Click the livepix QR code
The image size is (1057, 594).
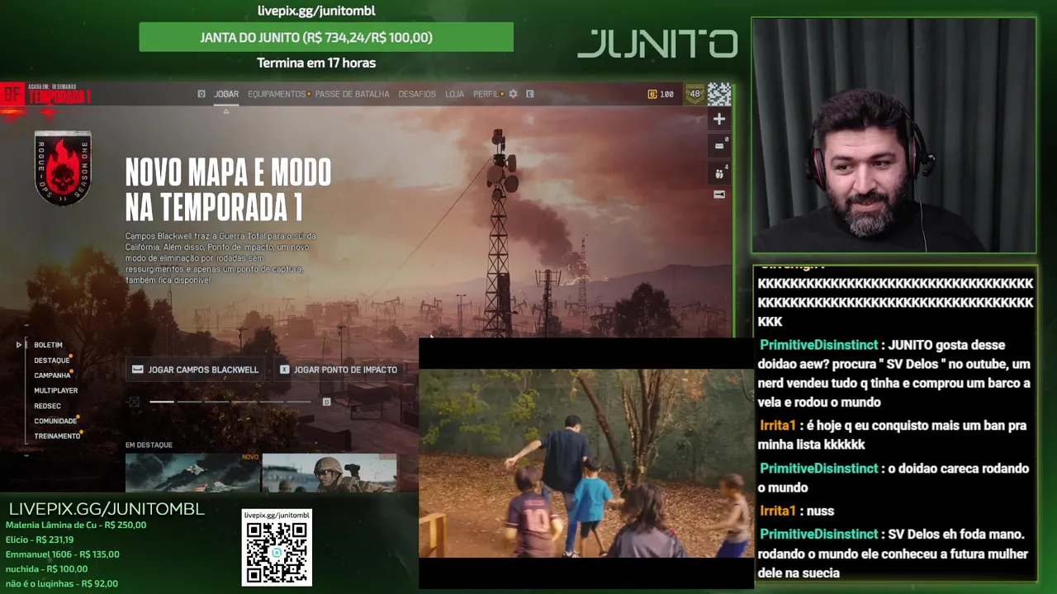pyautogui.click(x=277, y=553)
